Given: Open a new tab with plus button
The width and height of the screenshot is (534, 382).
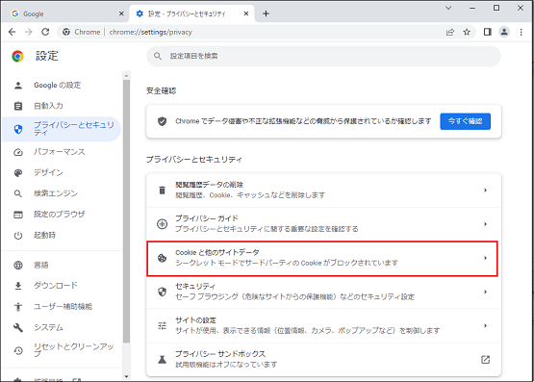Looking at the screenshot, I should pos(266,13).
